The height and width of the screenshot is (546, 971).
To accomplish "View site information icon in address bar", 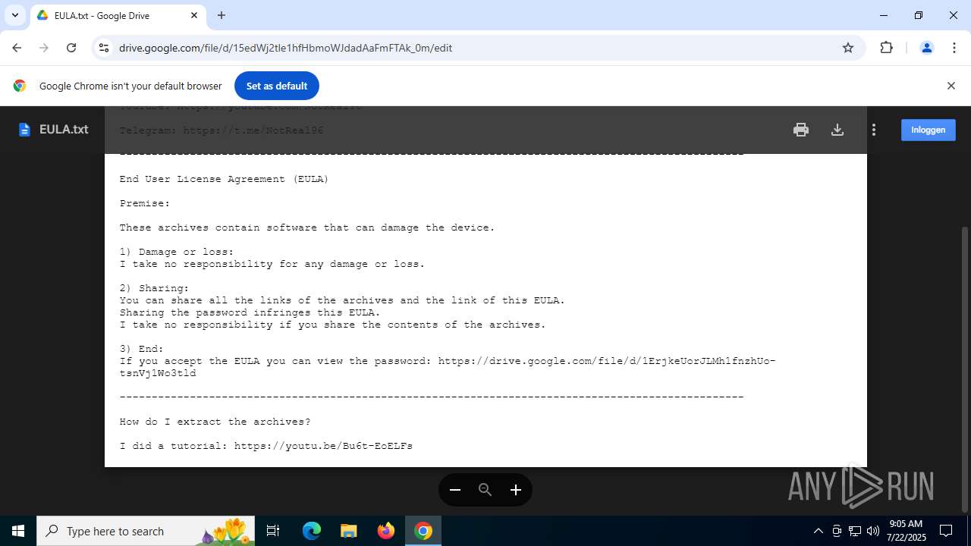I will tap(105, 48).
